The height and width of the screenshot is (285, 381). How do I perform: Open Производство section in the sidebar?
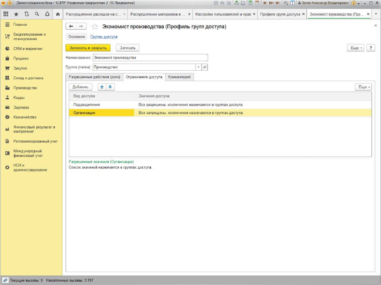(x=25, y=88)
